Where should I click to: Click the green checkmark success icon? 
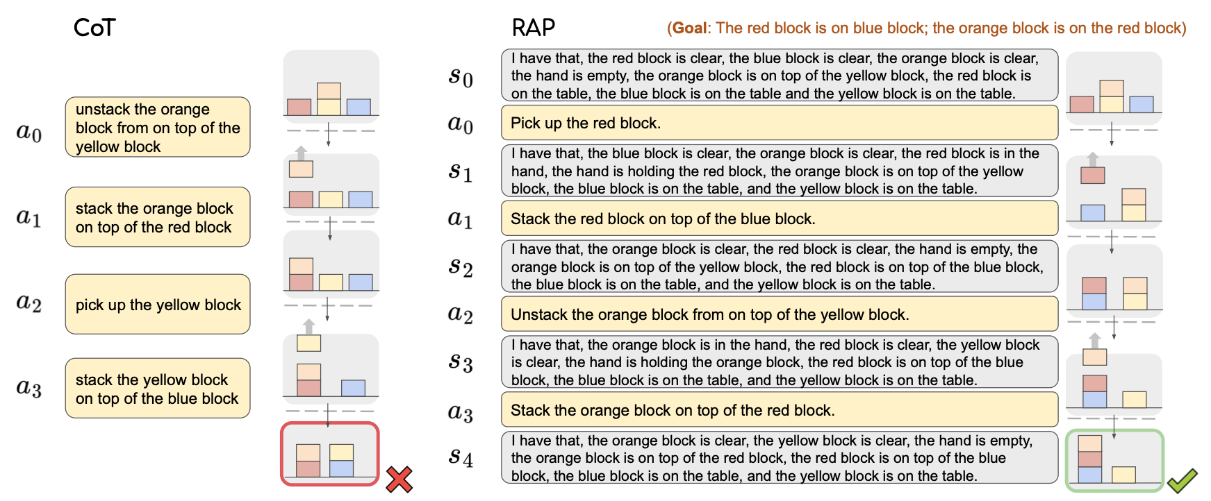pyautogui.click(x=1183, y=480)
